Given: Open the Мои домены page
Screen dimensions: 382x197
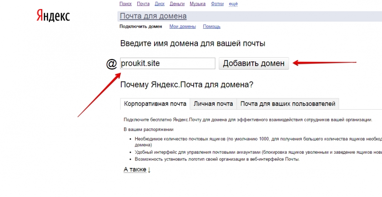Looking at the screenshot, I should tap(182, 26).
